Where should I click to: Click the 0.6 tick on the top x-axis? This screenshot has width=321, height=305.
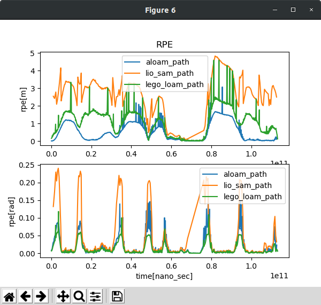pos(171,154)
